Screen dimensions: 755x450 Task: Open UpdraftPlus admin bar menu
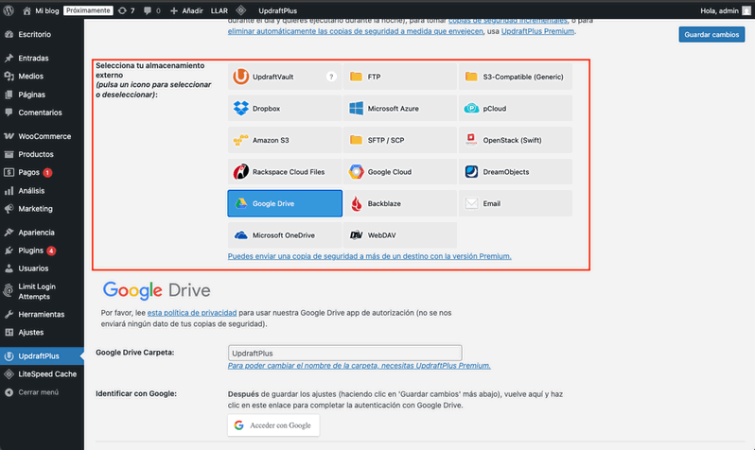coord(277,10)
